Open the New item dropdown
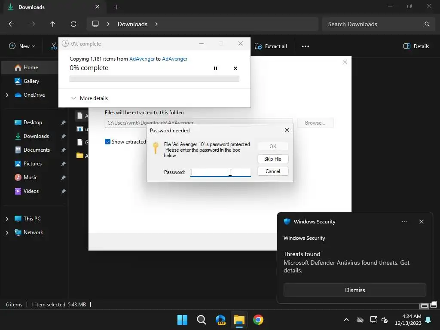440x330 pixels. click(22, 46)
